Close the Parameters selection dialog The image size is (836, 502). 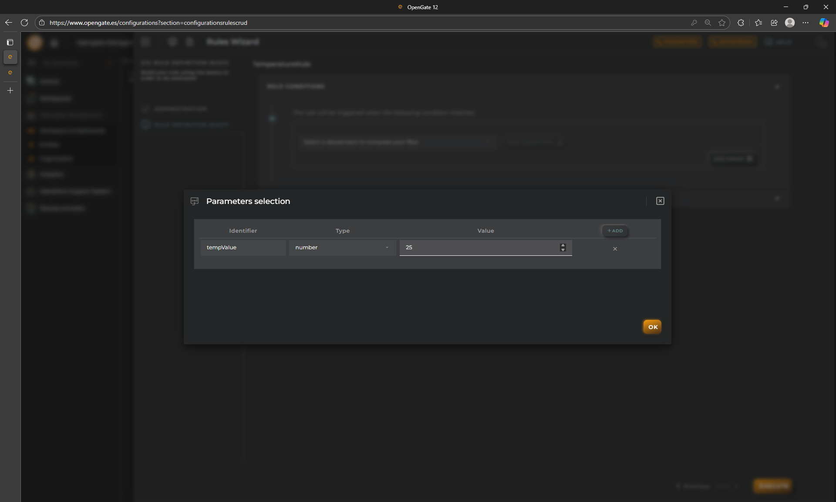point(660,201)
